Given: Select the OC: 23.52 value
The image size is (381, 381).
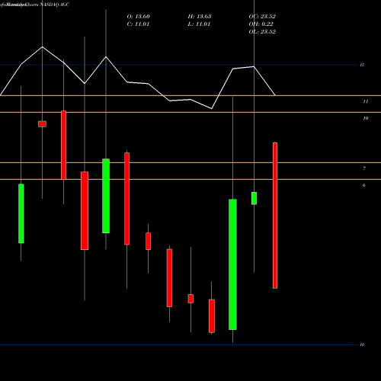Looking at the screenshot, I should 262,17.
